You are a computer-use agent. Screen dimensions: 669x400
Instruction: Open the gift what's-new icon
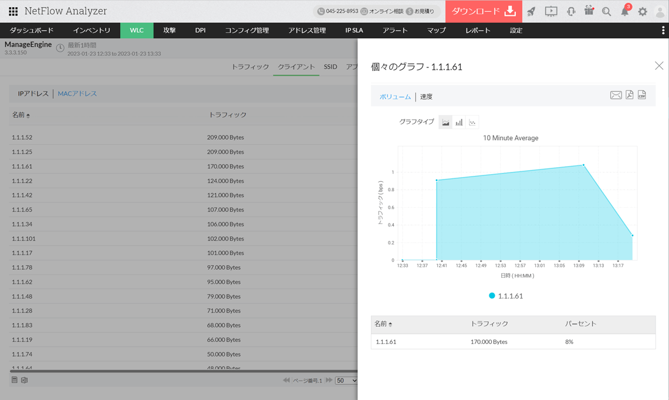tap(589, 11)
